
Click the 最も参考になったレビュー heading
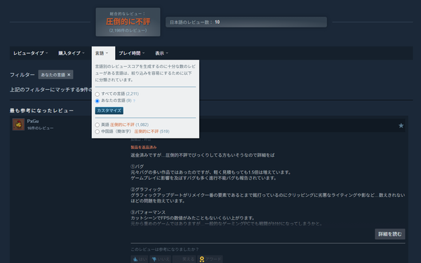[x=41, y=110]
